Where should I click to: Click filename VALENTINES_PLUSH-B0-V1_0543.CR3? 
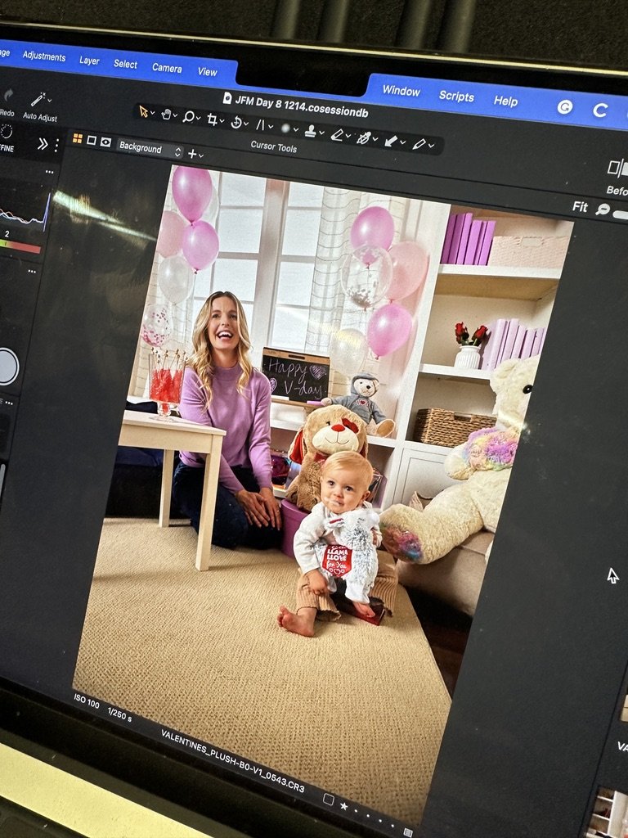[x=232, y=760]
